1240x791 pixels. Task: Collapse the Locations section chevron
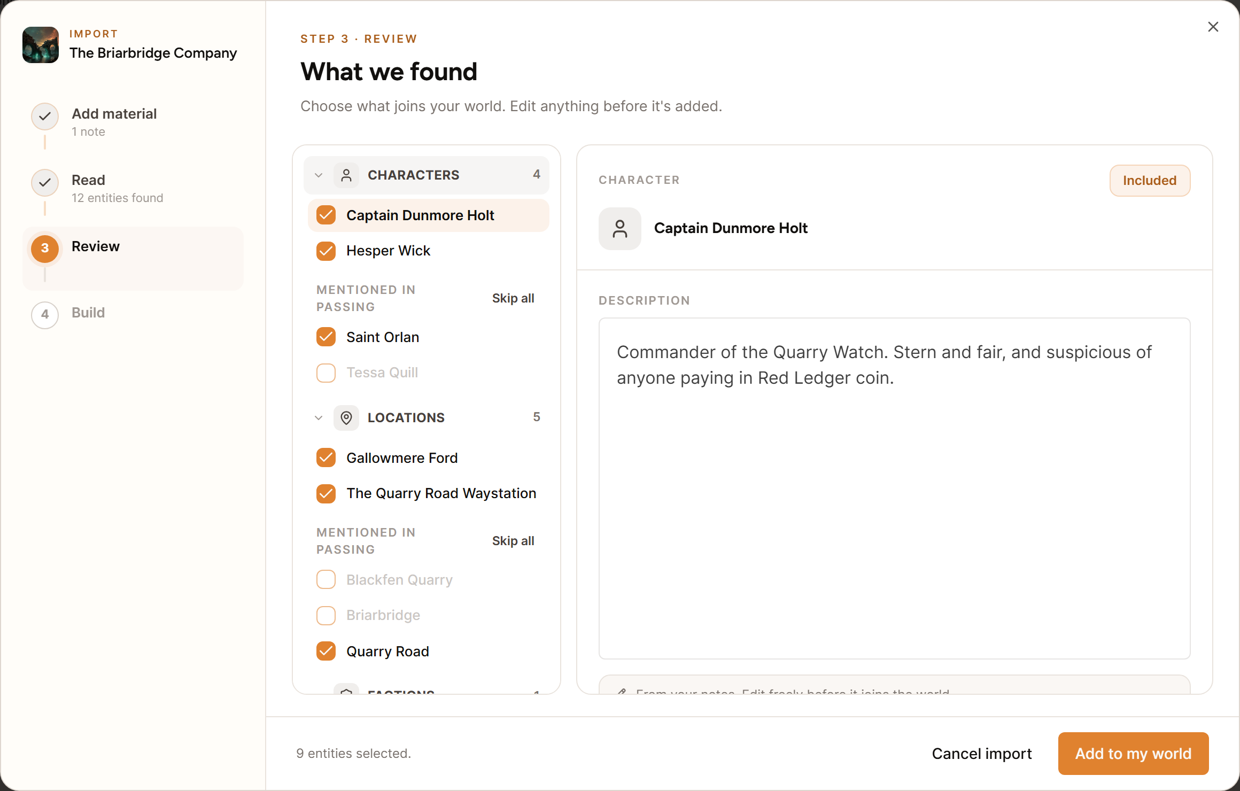coord(319,418)
